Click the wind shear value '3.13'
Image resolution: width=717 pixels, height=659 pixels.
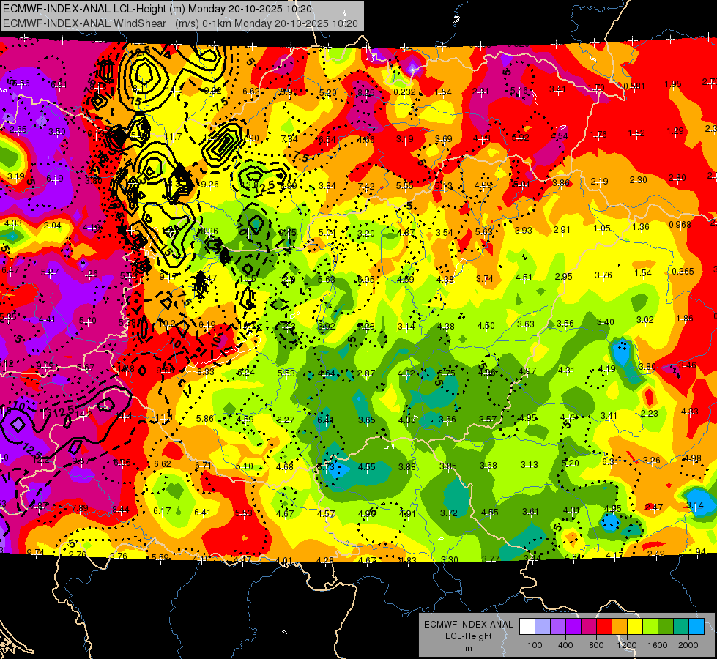529,465
